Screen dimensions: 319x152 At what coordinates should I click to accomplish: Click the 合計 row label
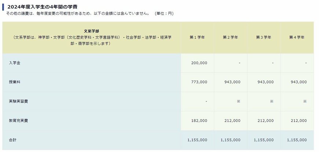click(13, 140)
